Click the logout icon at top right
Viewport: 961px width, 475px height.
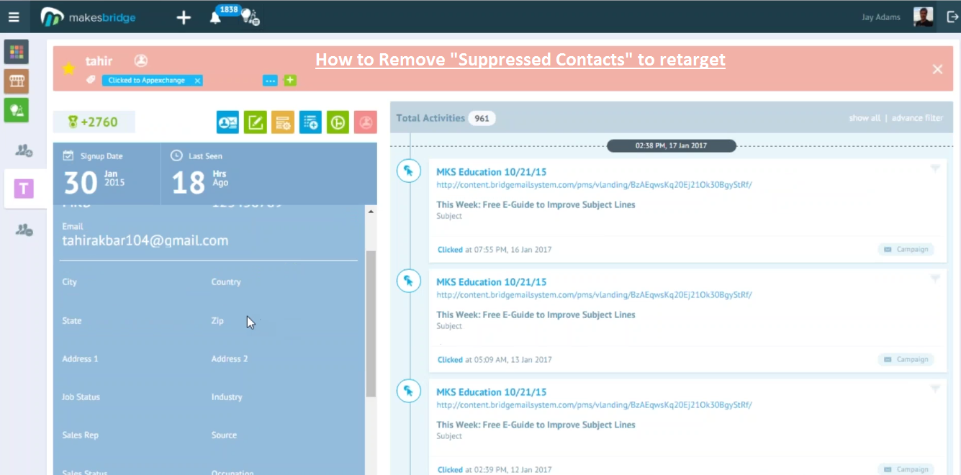coord(952,17)
